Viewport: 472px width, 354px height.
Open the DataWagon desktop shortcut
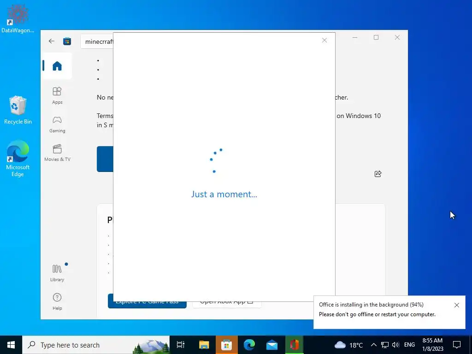[x=18, y=18]
